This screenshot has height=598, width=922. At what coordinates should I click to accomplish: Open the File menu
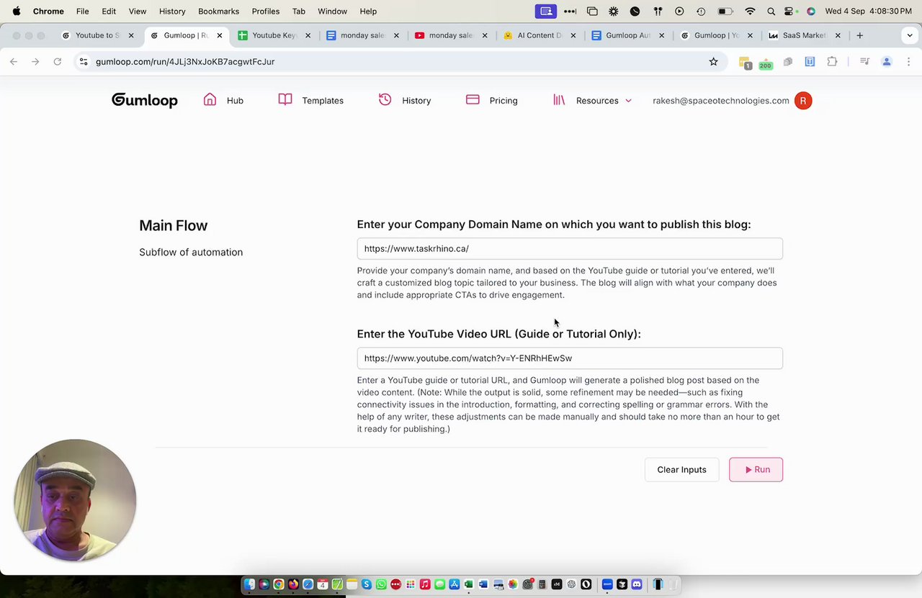pos(83,12)
